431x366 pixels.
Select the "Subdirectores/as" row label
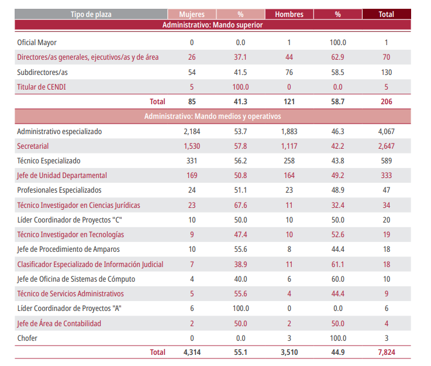(42, 72)
